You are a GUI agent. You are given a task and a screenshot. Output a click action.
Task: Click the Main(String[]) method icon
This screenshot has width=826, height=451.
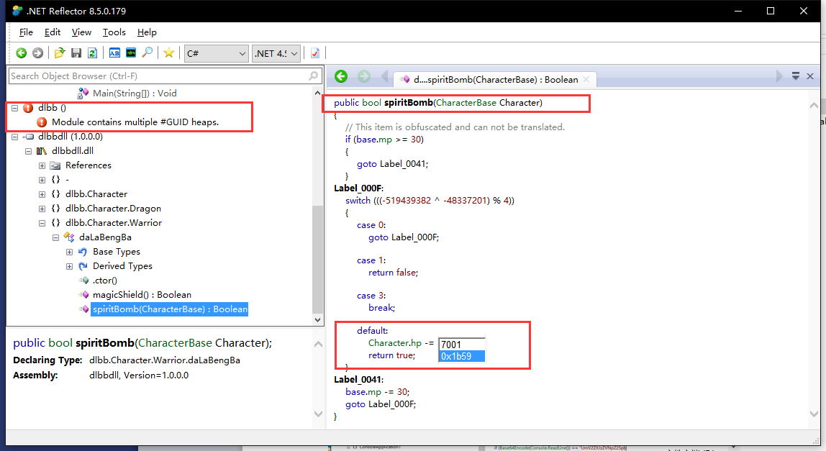coord(83,94)
